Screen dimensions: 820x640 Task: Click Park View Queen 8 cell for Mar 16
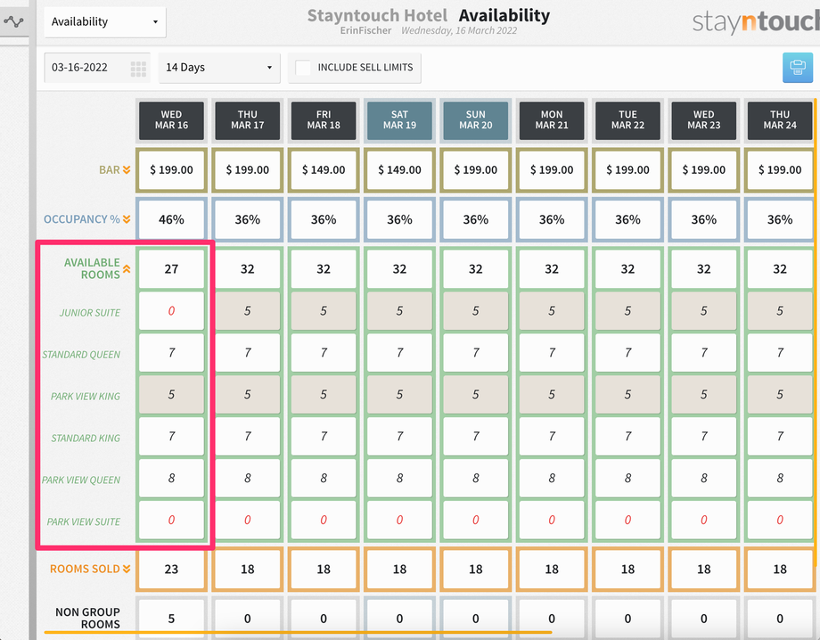(x=171, y=479)
